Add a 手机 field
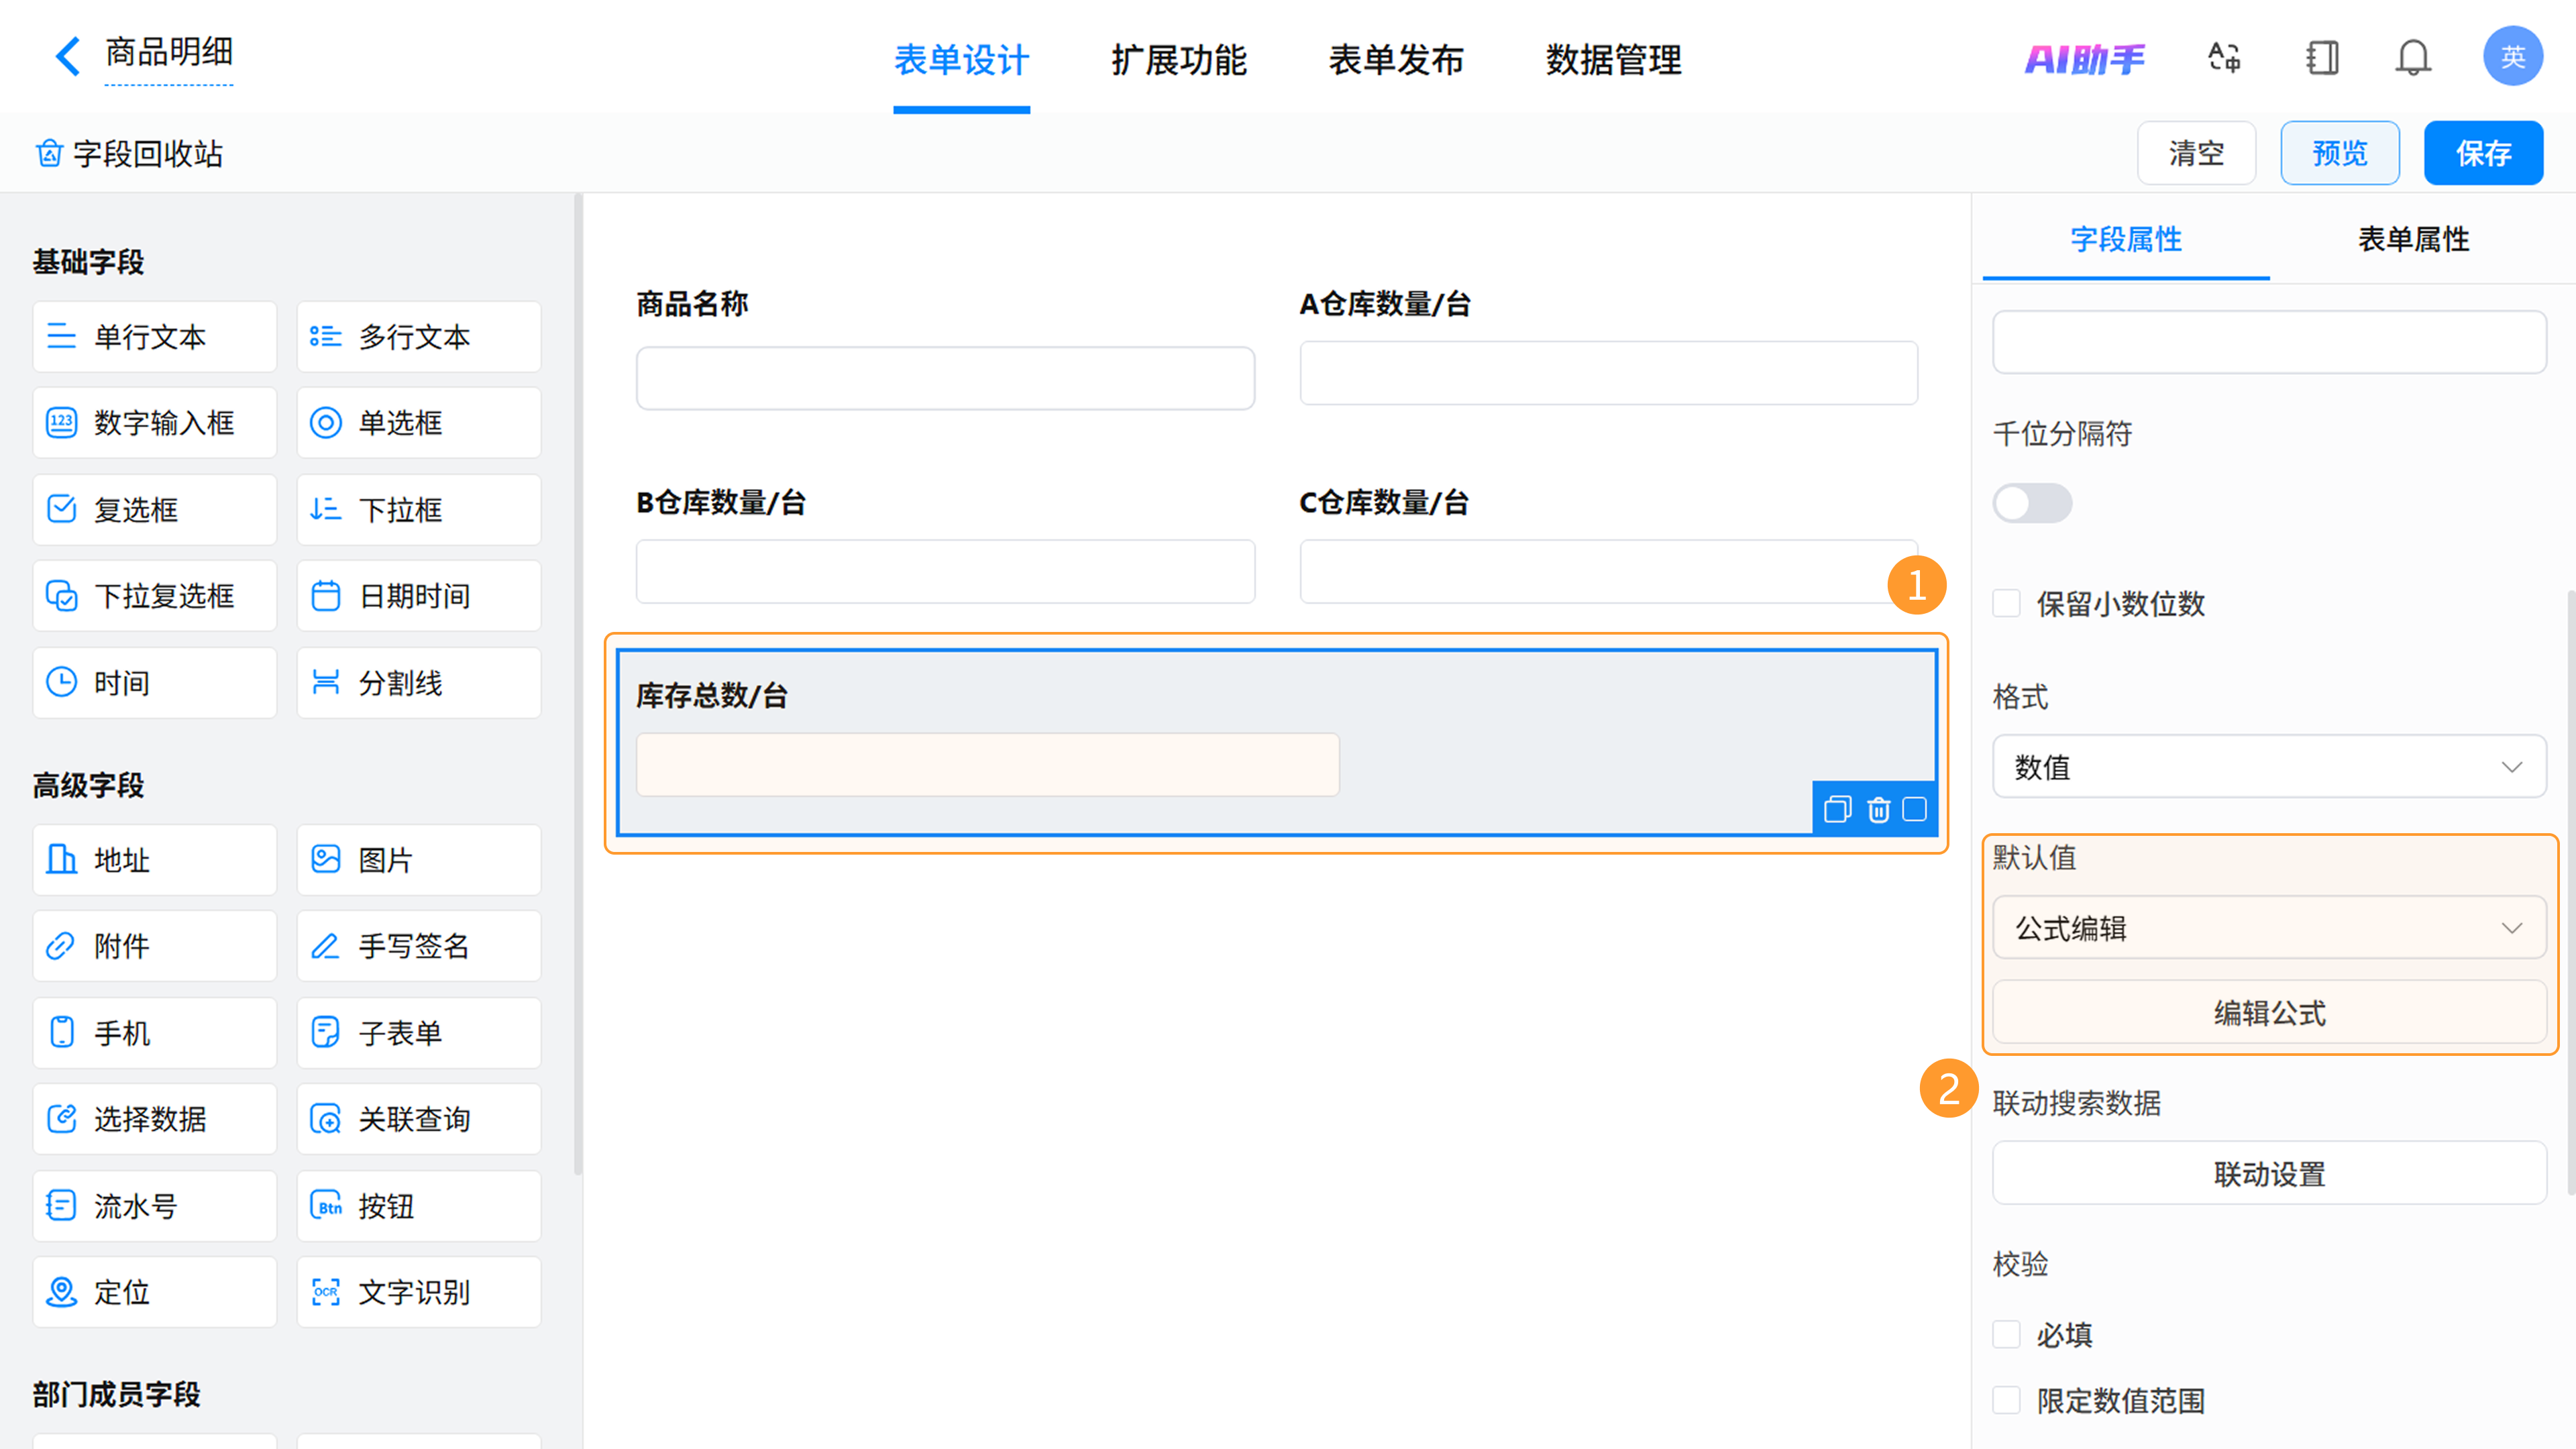 155,1033
